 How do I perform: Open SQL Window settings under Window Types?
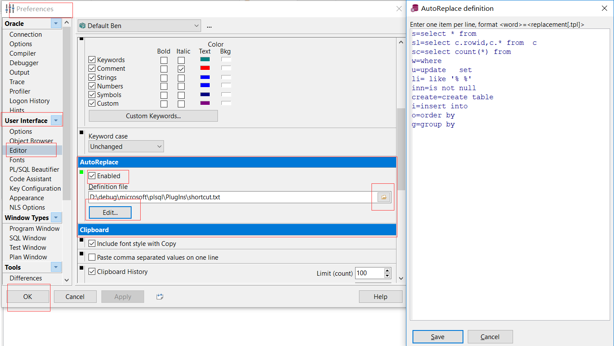click(28, 238)
